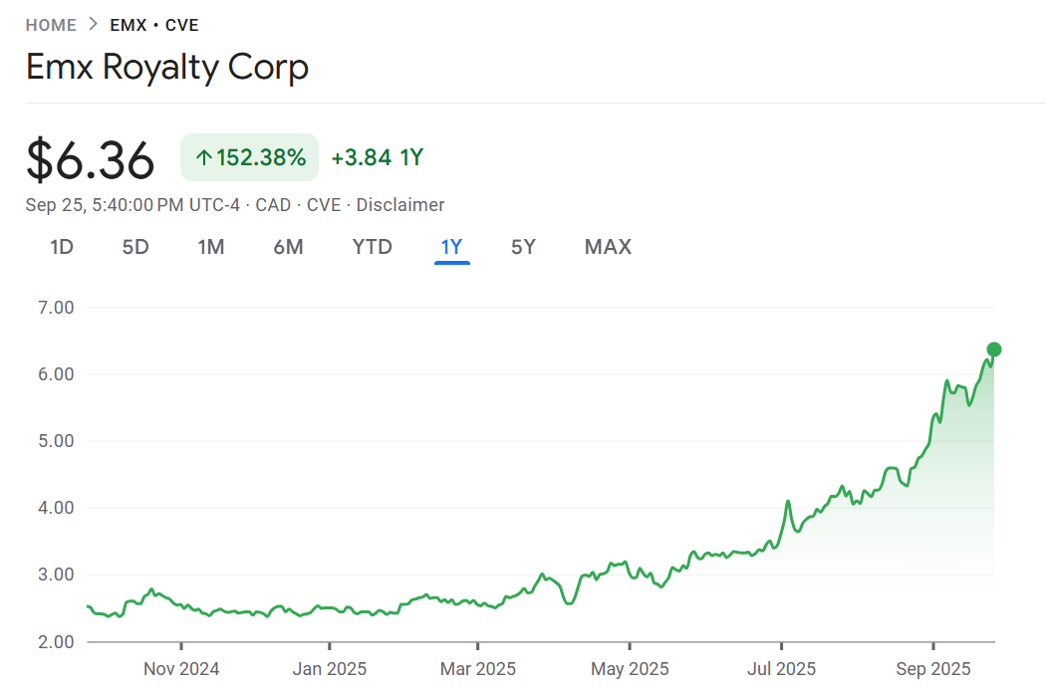Click the green 152.38% change badge

click(249, 157)
